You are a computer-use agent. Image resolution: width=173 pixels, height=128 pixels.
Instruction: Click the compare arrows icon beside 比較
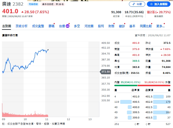coord(134,4)
